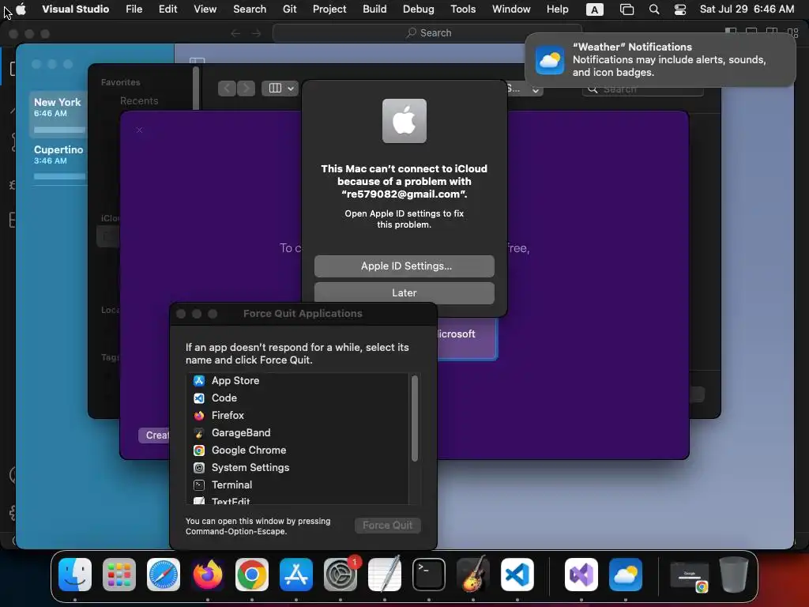Screen dimensions: 809x607
Task: Open the Help menu
Action: point(557,9)
